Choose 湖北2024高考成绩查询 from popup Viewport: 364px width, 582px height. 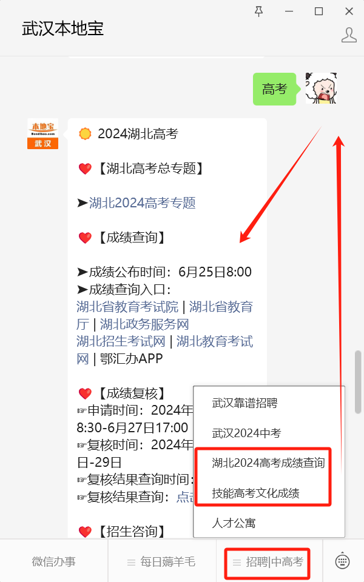[x=269, y=463]
